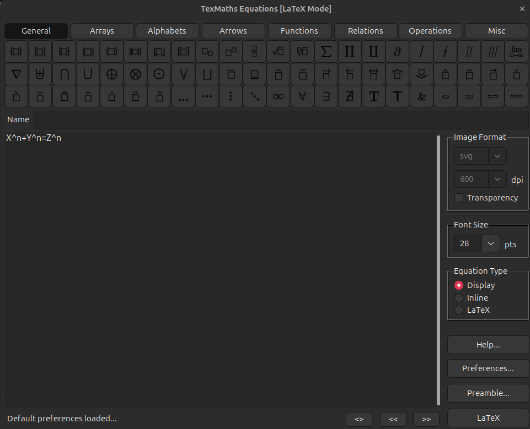The image size is (530, 429).
Task: Open the Font Size dropdown
Action: [x=490, y=243]
